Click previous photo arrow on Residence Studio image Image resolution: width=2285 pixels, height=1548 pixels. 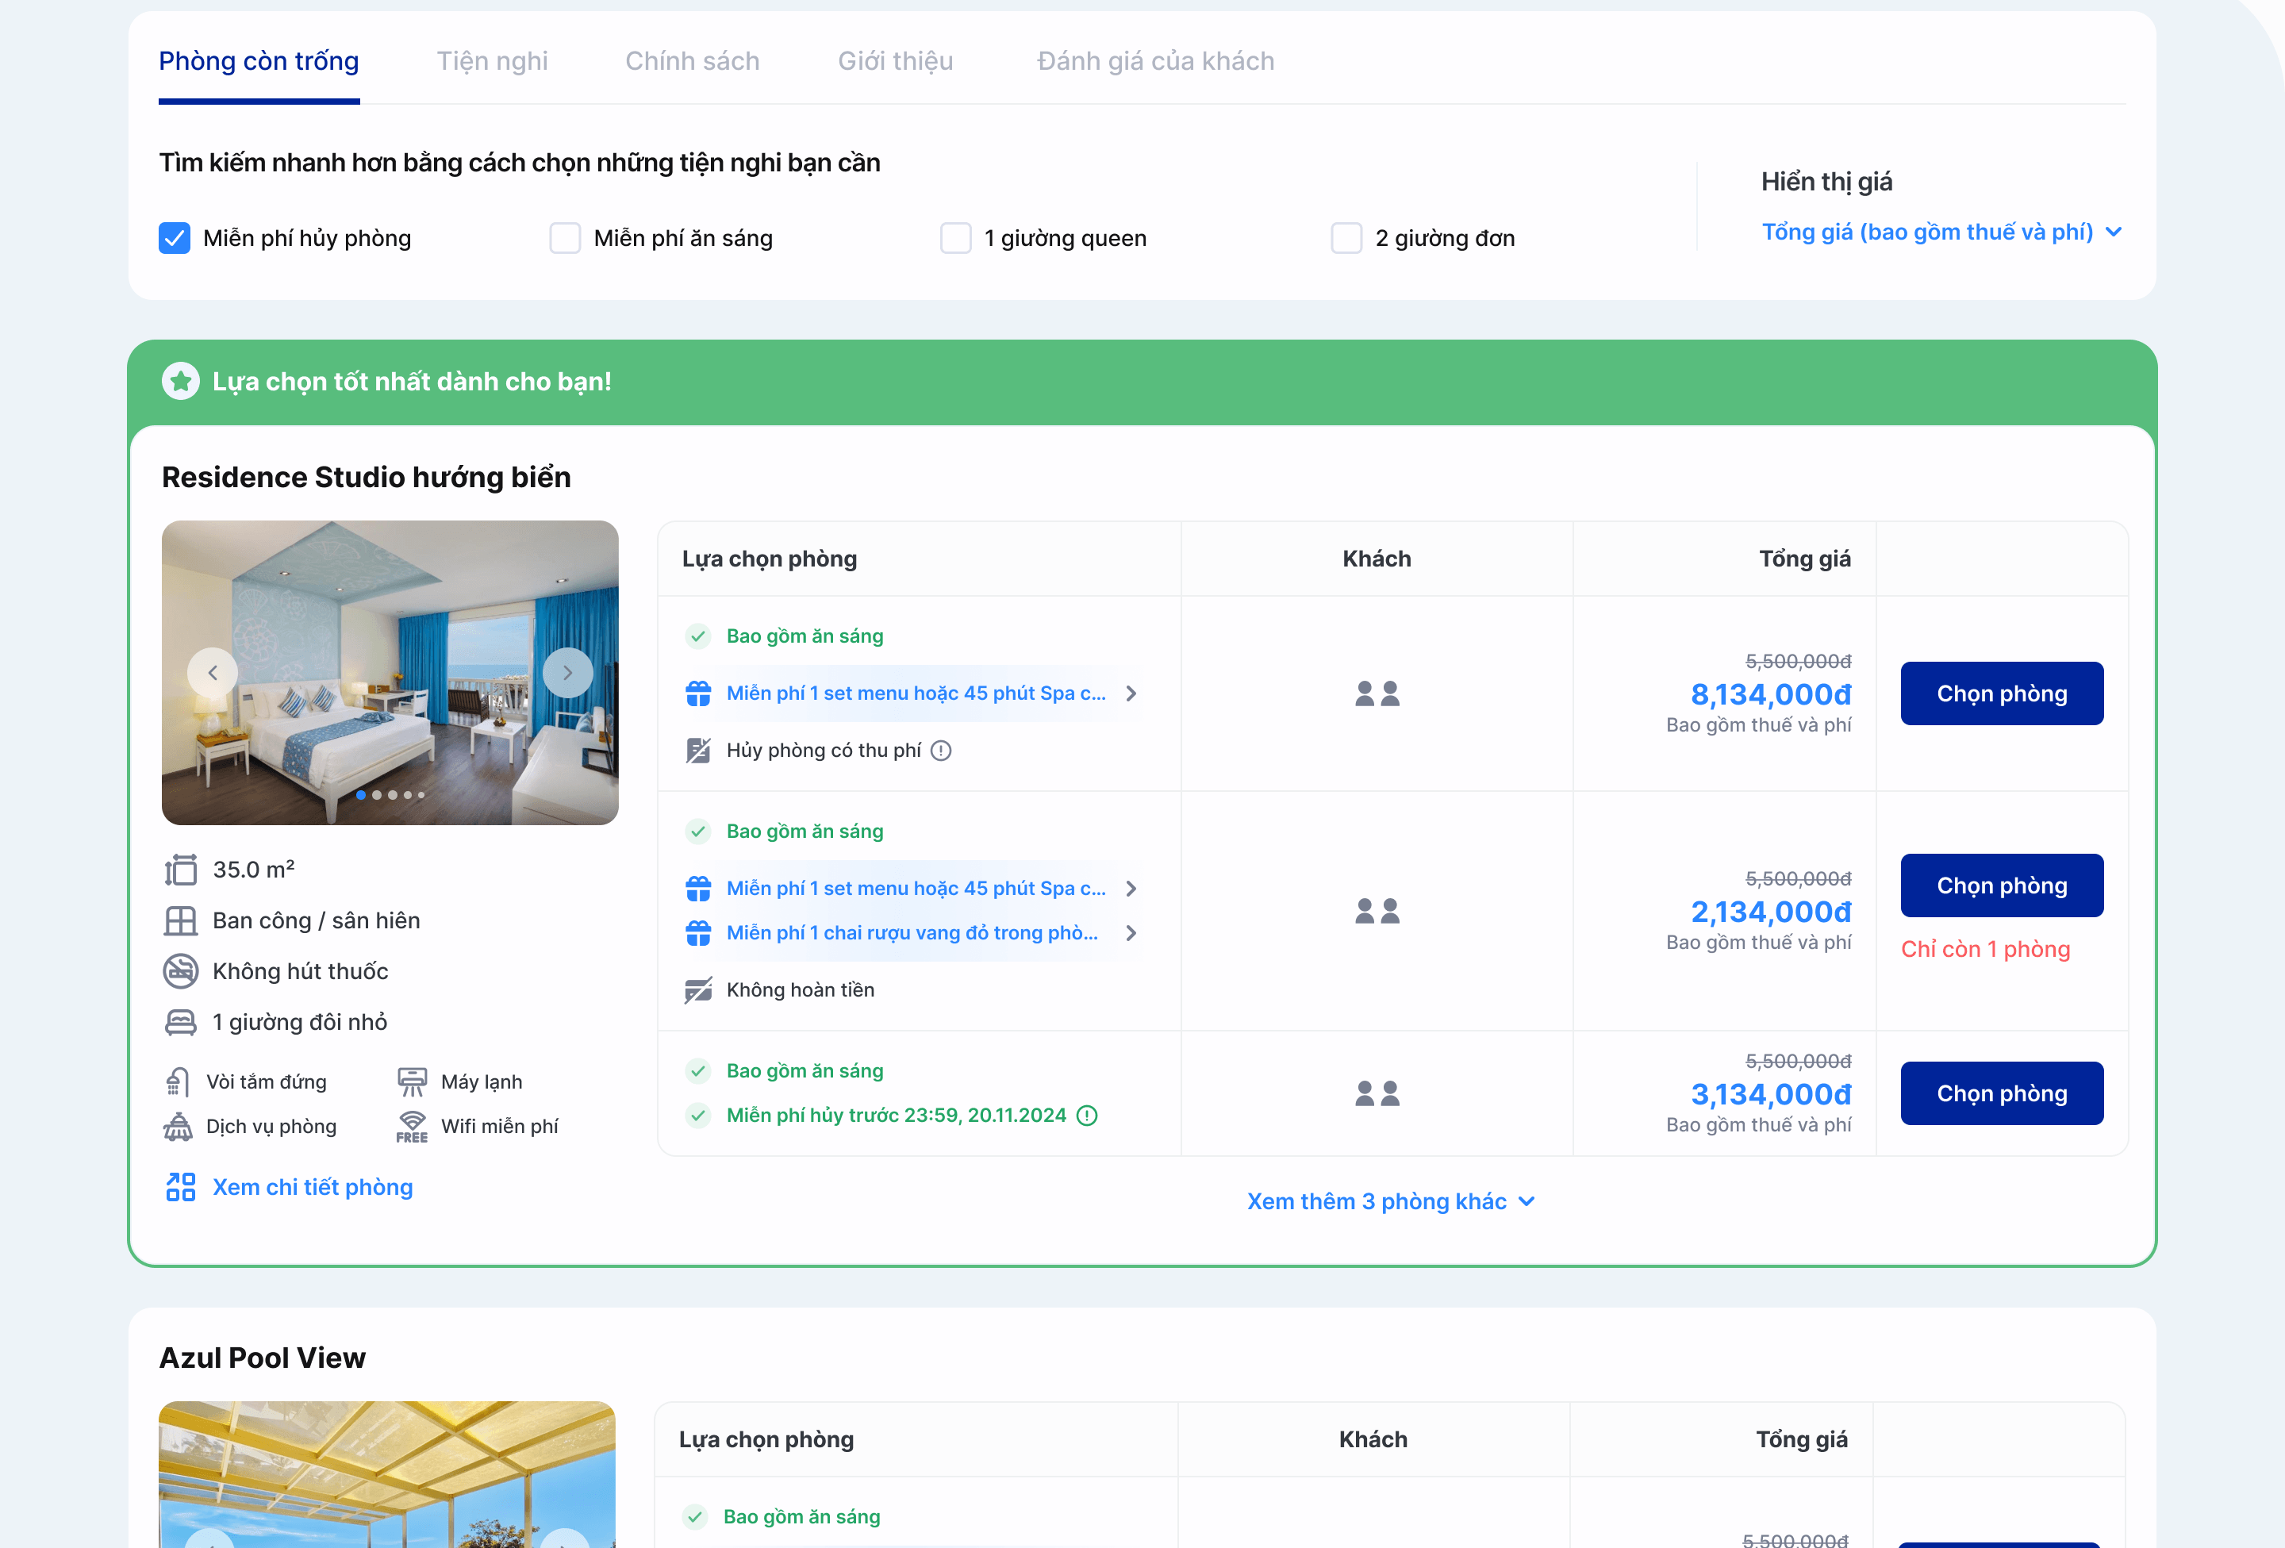point(213,674)
